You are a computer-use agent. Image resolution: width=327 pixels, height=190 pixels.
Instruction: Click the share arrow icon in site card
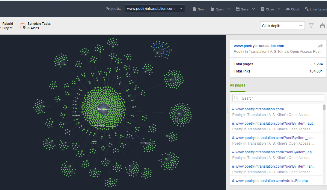pyautogui.click(x=320, y=46)
